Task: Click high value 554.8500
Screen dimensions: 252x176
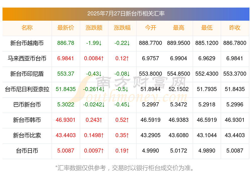Action: [x=179, y=74]
